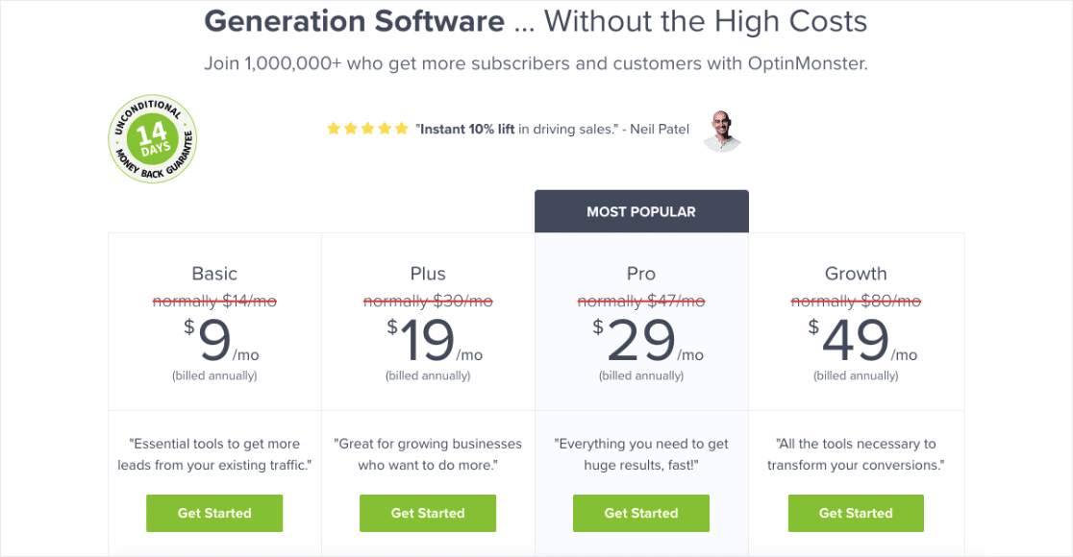Click Get Started under the Growth plan
The image size is (1073, 557).
856,513
